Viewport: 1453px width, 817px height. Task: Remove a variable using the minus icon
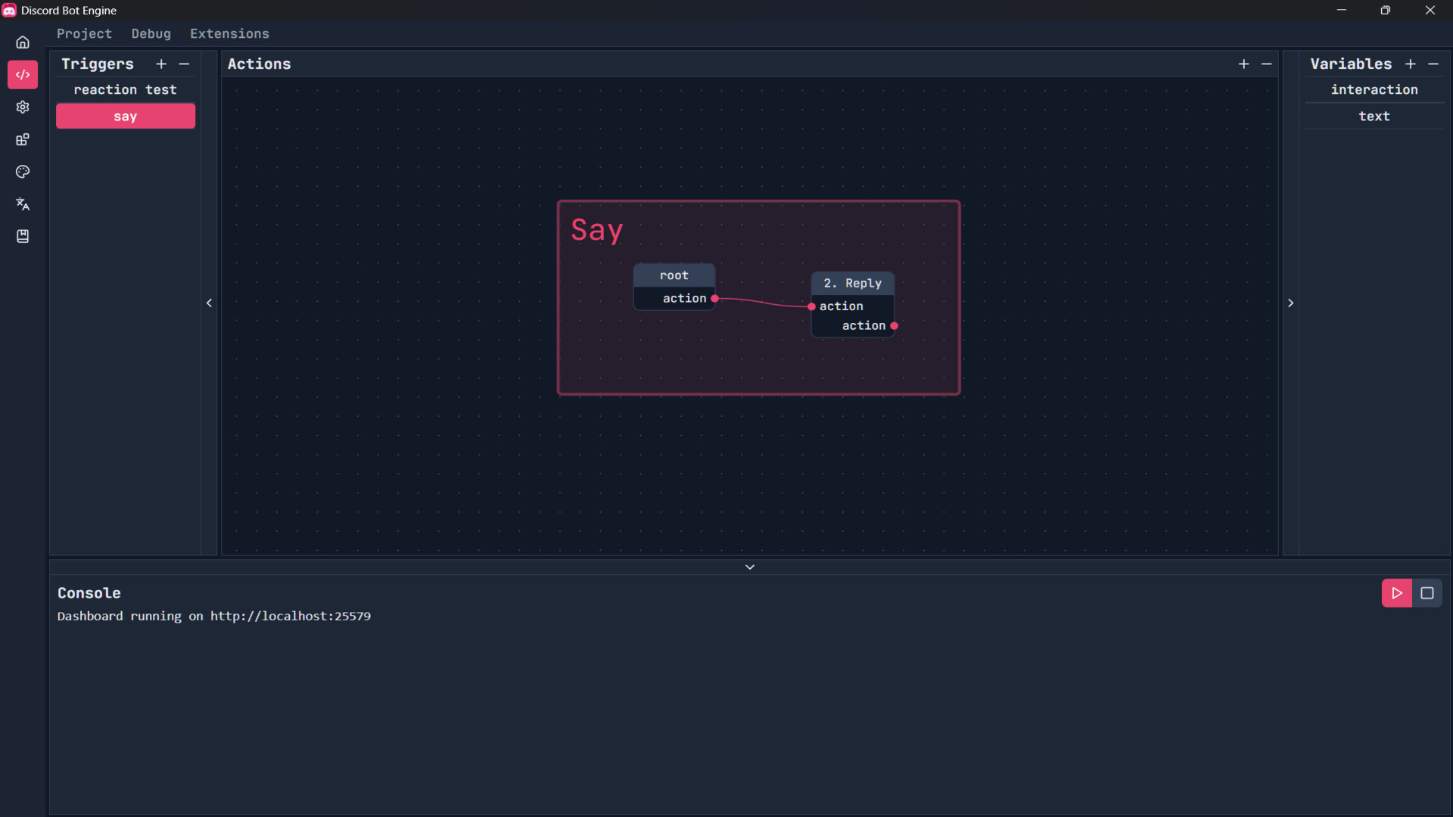(x=1434, y=64)
